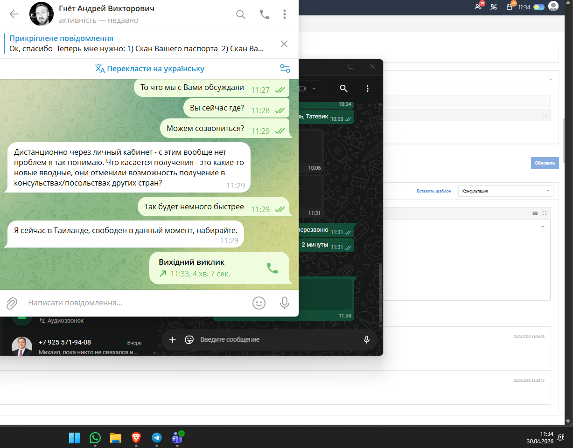The height and width of the screenshot is (448, 573).
Task: Open contact avatar of +7 925 571-94-08
Action: (x=22, y=346)
